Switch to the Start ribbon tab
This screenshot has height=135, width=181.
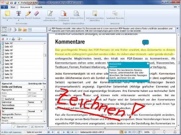tap(13, 7)
